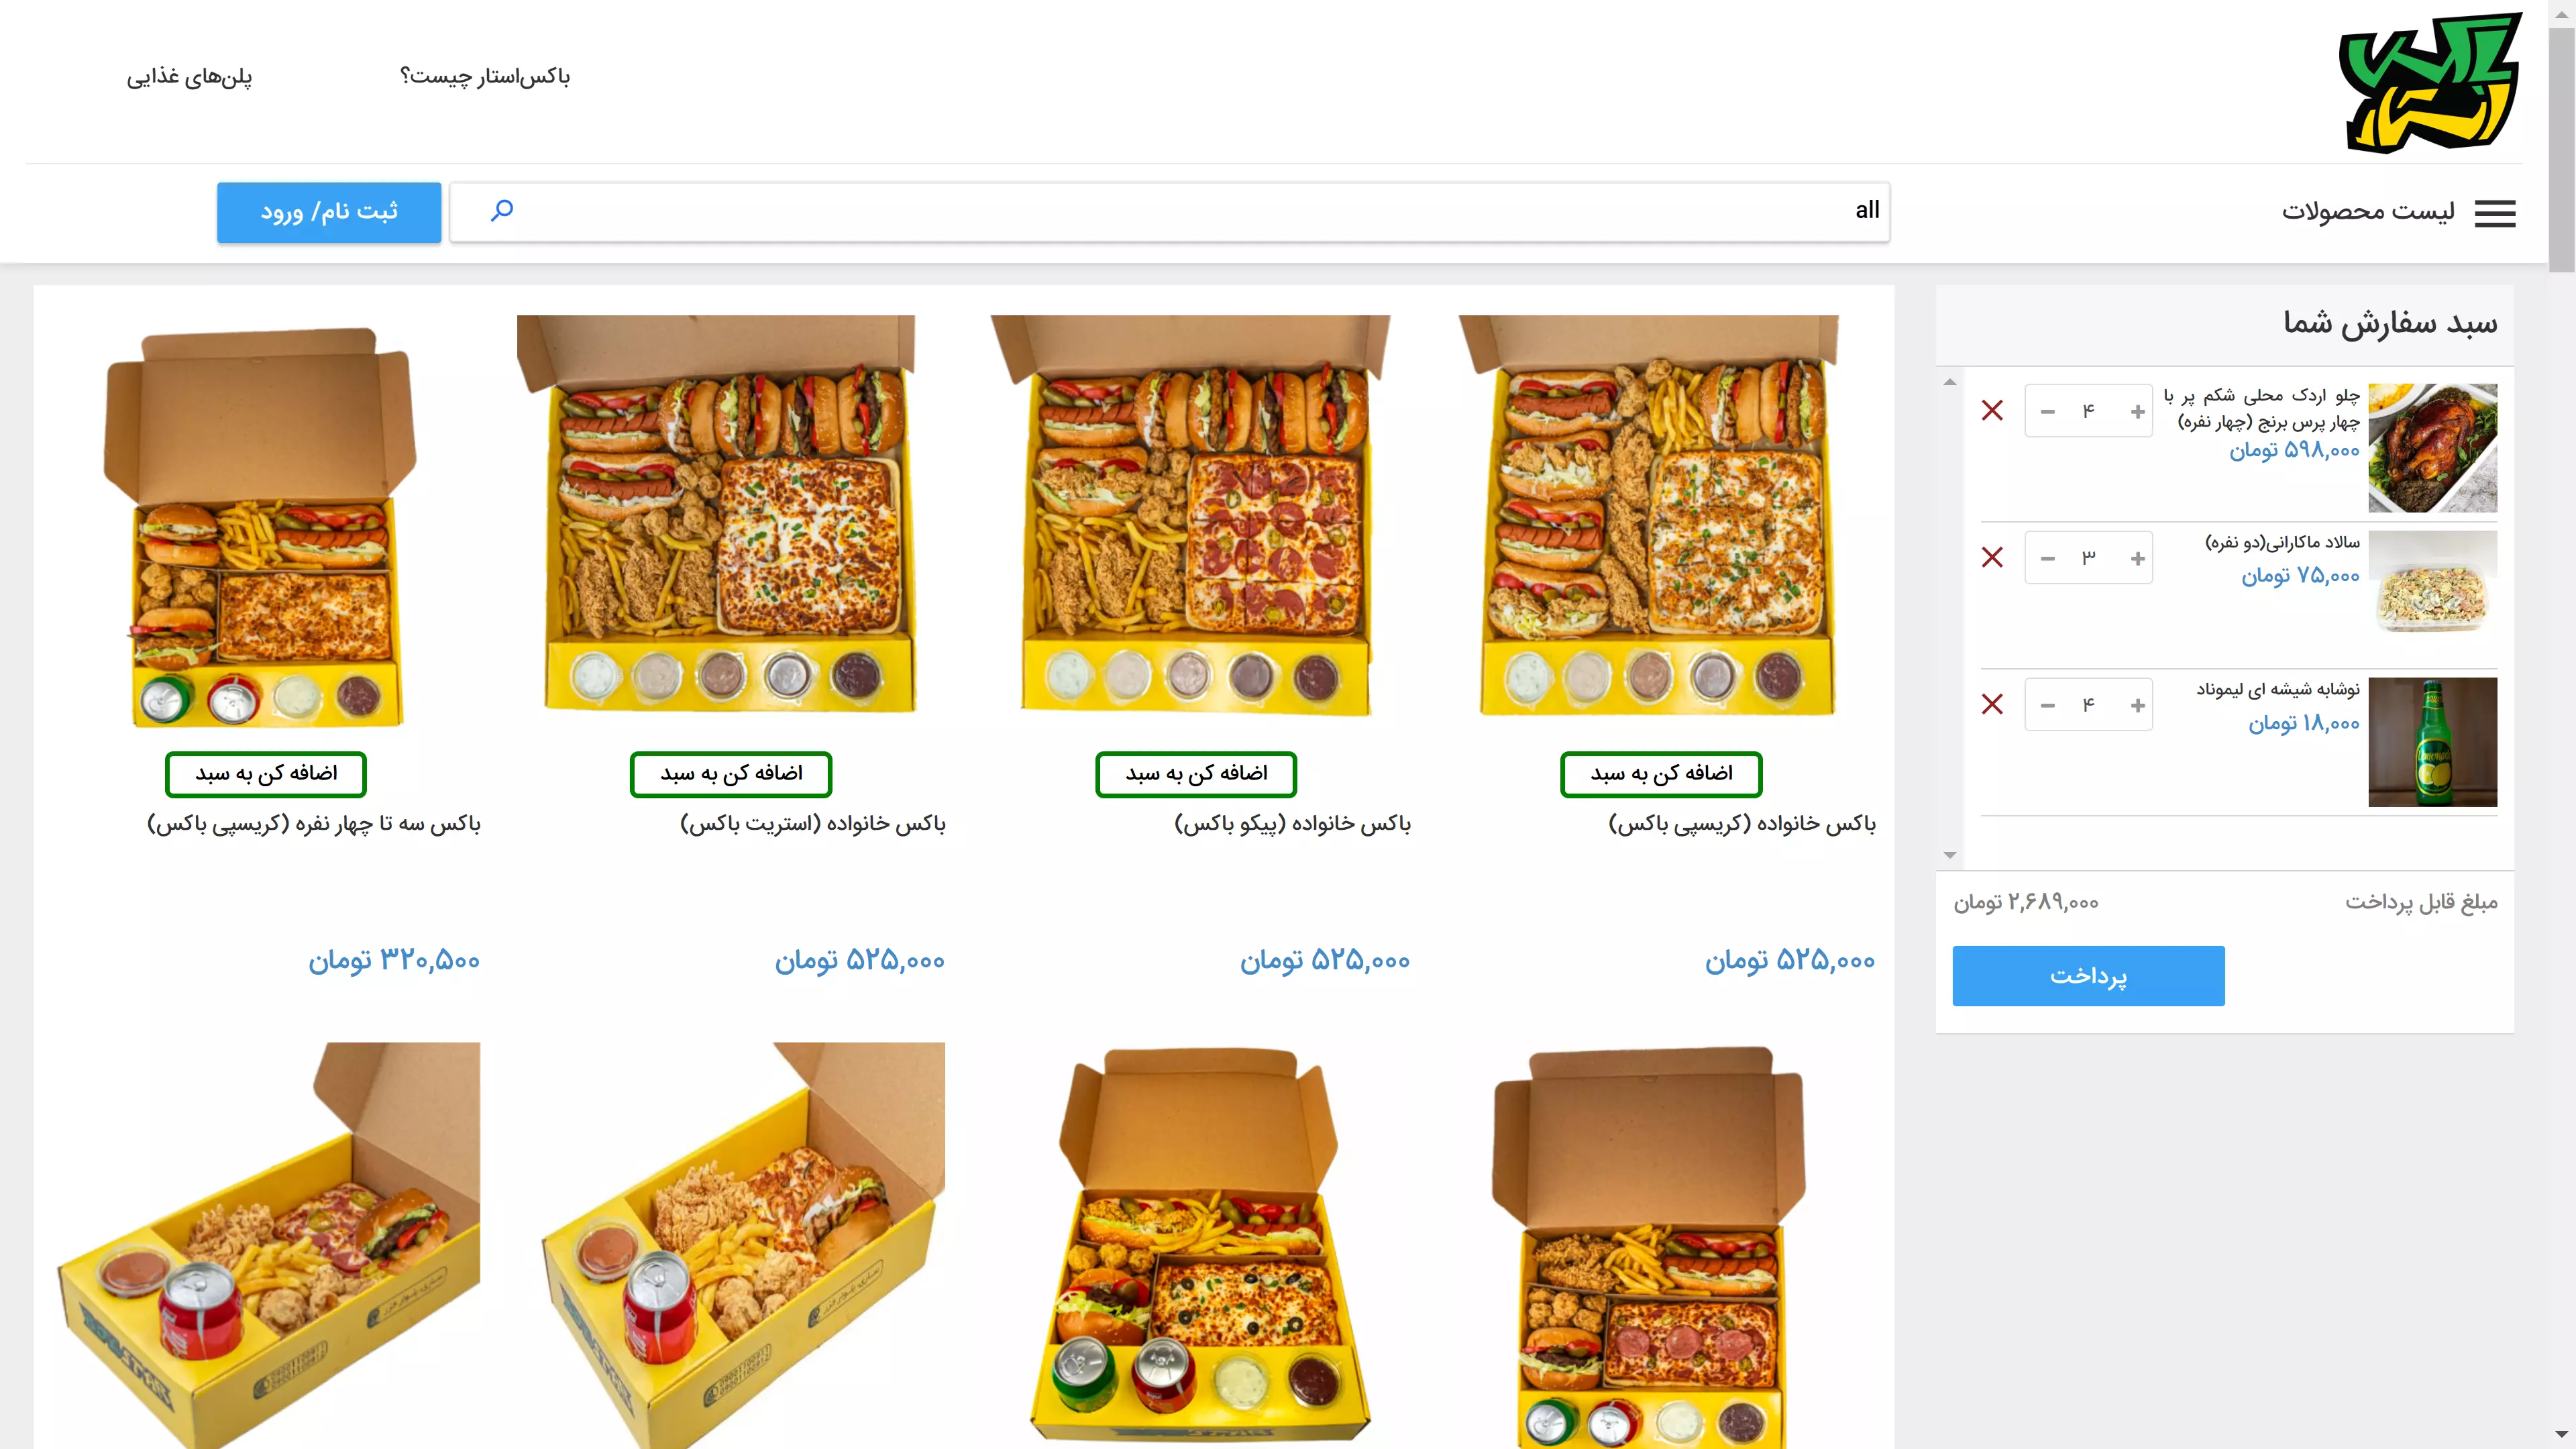This screenshot has height=1449, width=2576.
Task: Increase quantity of stuffed duck rice dish
Action: pyautogui.click(x=2137, y=411)
